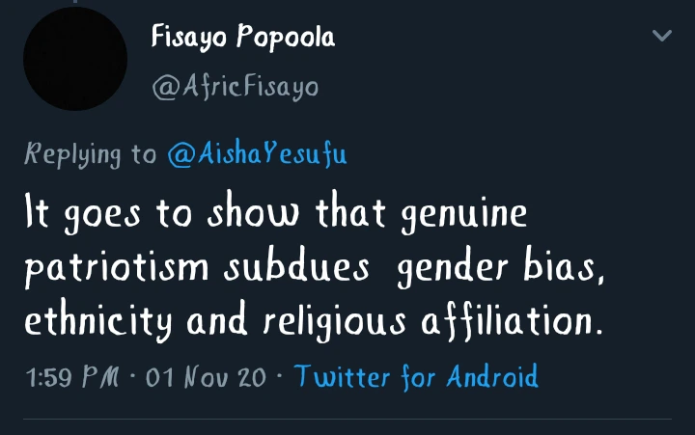Click the 01 Nov 20 date
This screenshot has width=695, height=435.
pyautogui.click(x=205, y=375)
